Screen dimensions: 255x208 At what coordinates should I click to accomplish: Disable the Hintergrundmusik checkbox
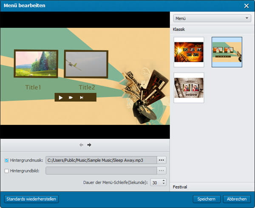point(6,160)
